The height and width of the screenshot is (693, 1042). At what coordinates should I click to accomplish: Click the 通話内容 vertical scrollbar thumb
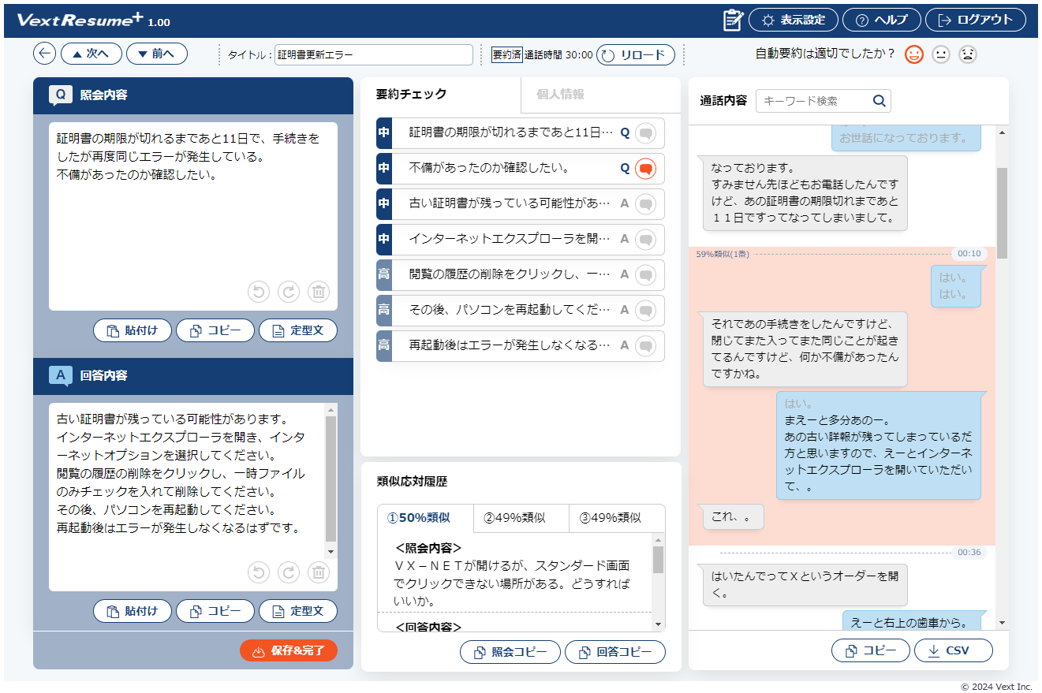pos(1002,212)
